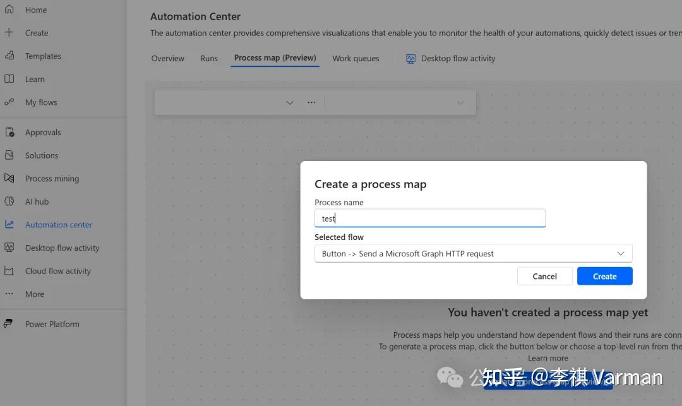Click the ellipsis options button above the map
Viewport: 682px width, 406px height.
pyautogui.click(x=311, y=102)
